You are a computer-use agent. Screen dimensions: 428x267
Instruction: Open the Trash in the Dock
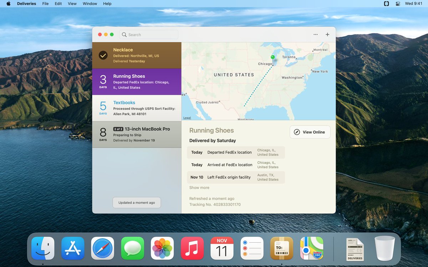[385, 248]
